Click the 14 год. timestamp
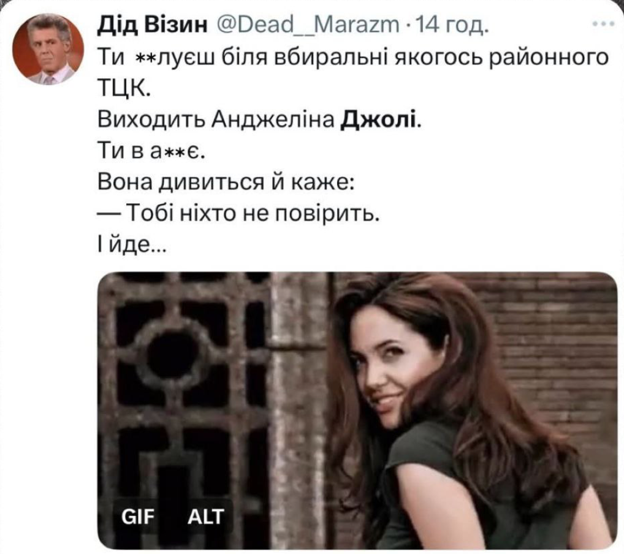Image resolution: width=624 pixels, height=554 pixels. [x=450, y=26]
